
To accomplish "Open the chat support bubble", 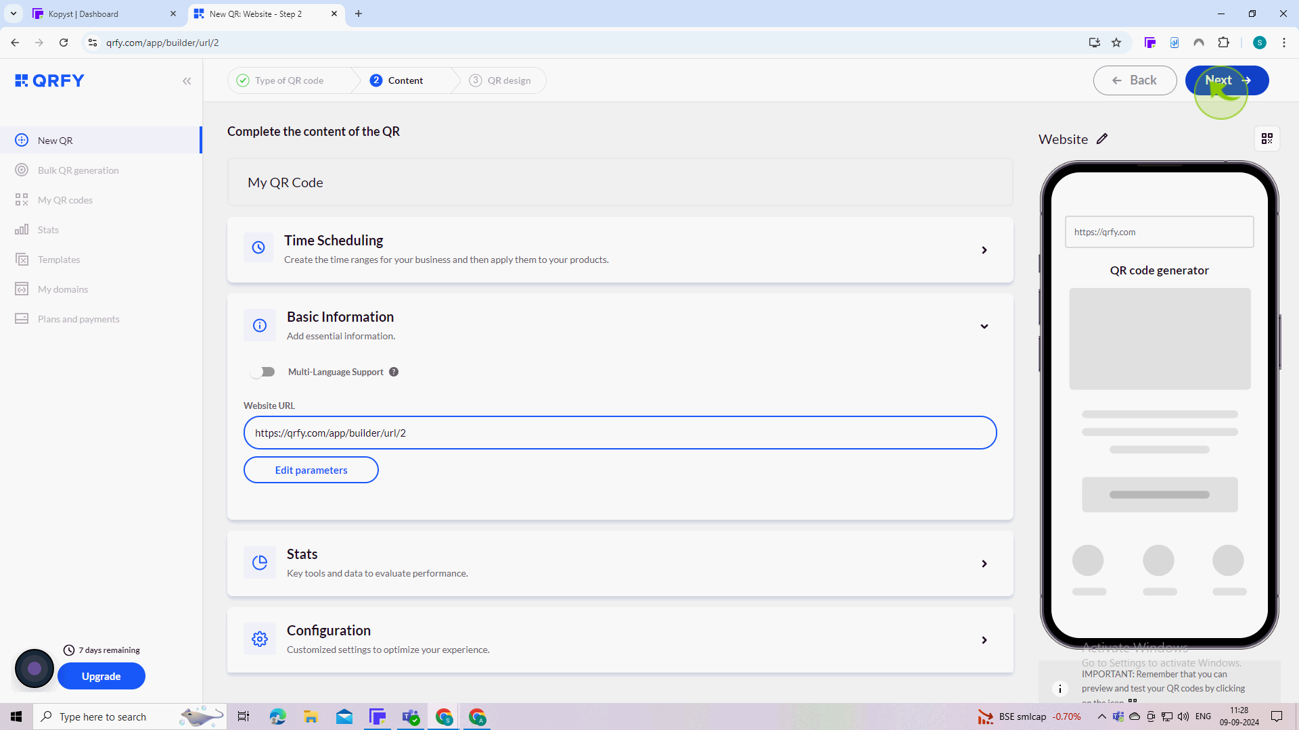I will [35, 668].
